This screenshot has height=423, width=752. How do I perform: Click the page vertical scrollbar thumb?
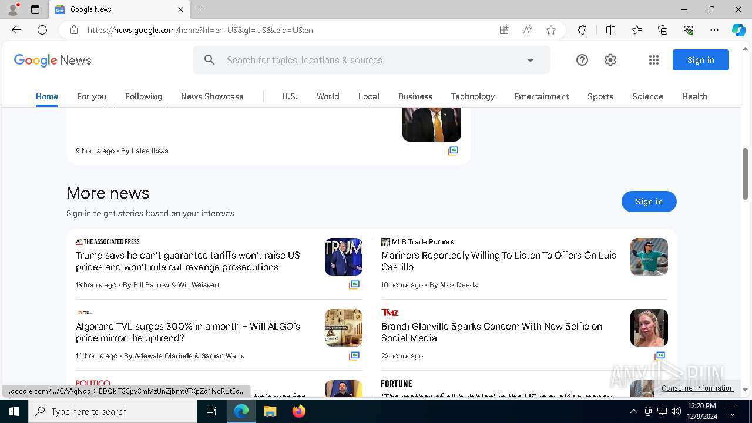tap(746, 173)
